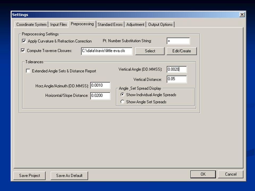Edit the Horizontal/Slope Distance field
This screenshot has height=191, width=255.
click(x=100, y=96)
